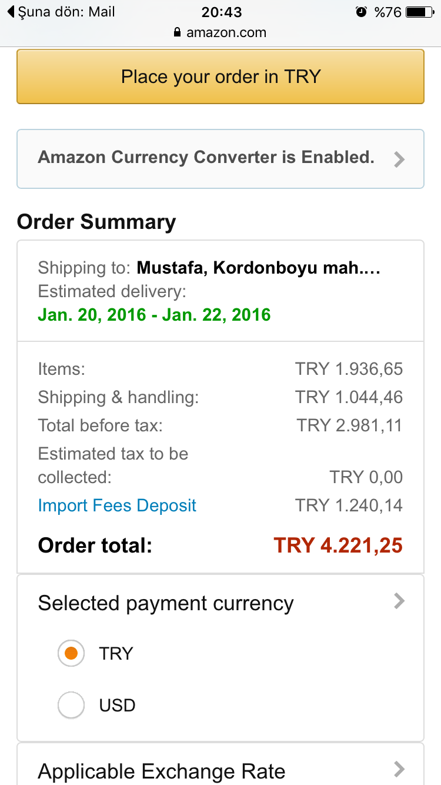Tap the battery indicator icon
The width and height of the screenshot is (441, 785).
pyautogui.click(x=419, y=12)
